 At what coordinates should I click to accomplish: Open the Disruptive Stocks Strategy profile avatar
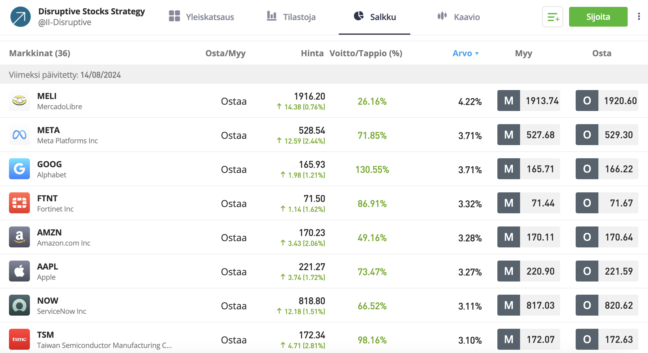(x=20, y=17)
